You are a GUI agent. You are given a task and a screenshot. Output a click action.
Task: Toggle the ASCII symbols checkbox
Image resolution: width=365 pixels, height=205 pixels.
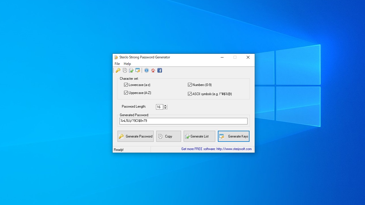point(190,94)
